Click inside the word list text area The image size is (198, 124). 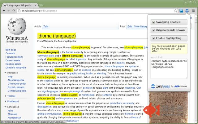(169, 69)
